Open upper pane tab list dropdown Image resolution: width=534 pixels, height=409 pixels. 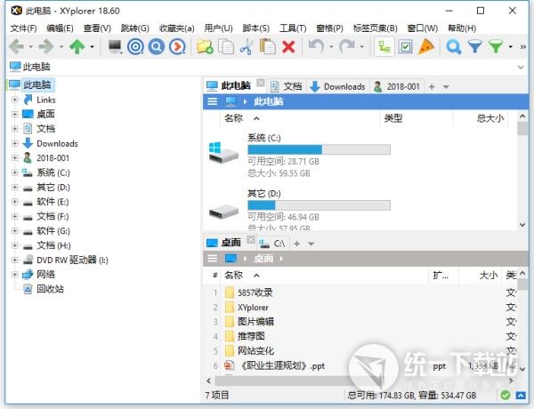point(446,87)
